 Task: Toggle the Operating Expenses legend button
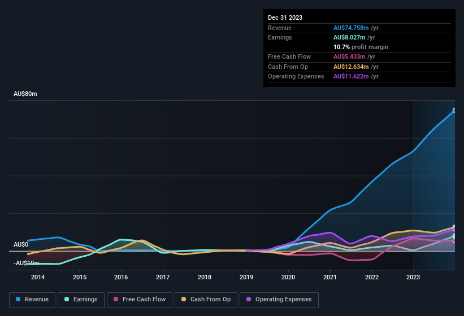point(279,300)
